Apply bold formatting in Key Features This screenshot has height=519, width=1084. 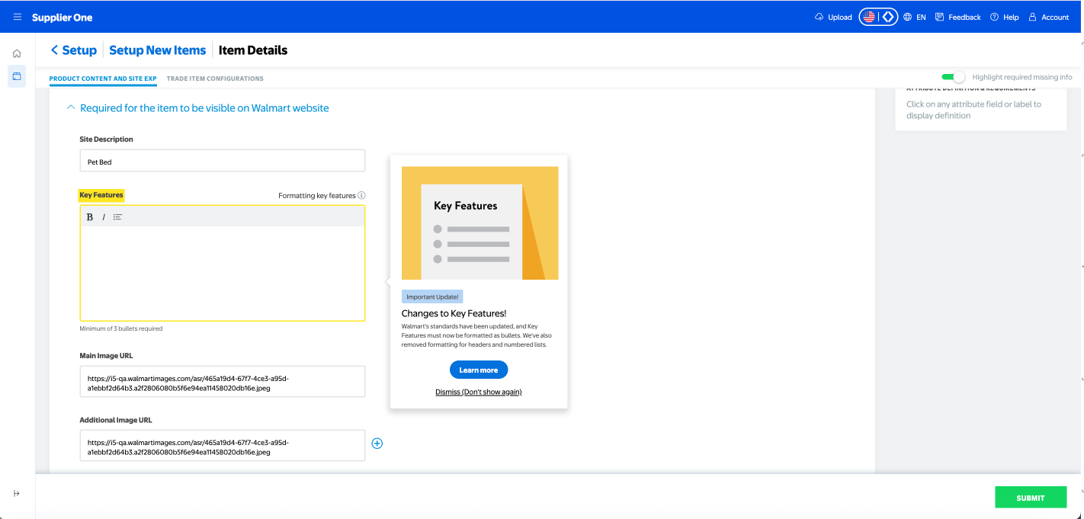(89, 217)
